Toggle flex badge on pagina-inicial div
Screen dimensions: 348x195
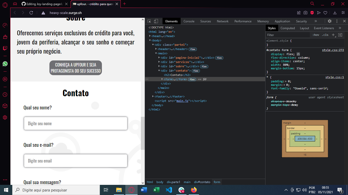tap(219, 58)
